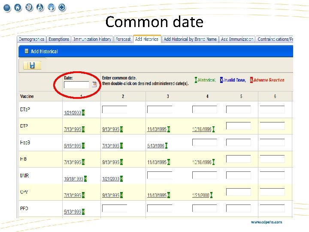Click DTaP dose 4 date field
The width and height of the screenshot is (309, 232).
205,110
